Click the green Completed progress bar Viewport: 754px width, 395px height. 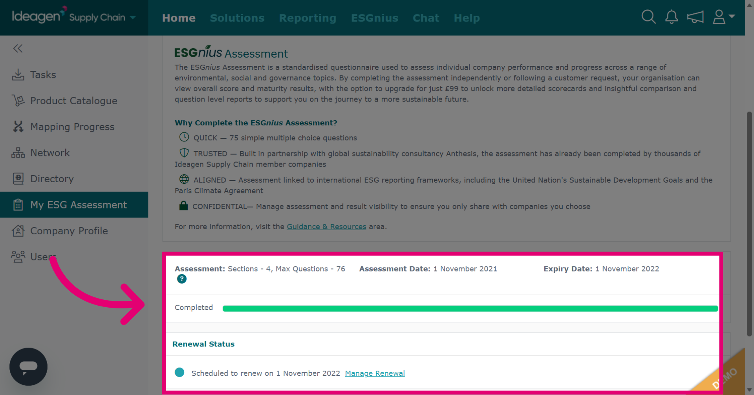[470, 308]
